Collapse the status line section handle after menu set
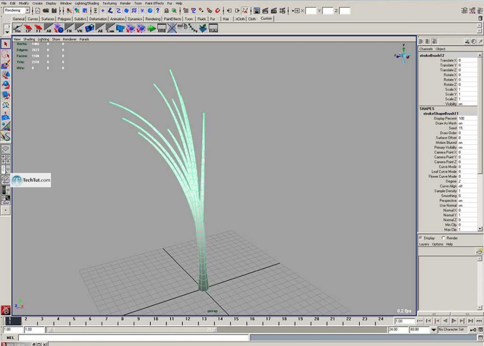The image size is (484, 346). (33, 11)
